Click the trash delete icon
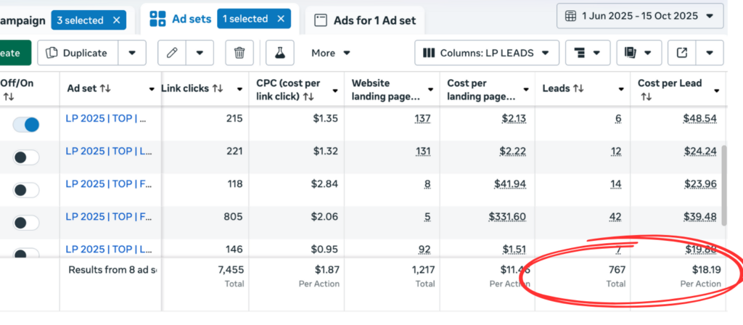This screenshot has width=743, height=325. point(239,53)
